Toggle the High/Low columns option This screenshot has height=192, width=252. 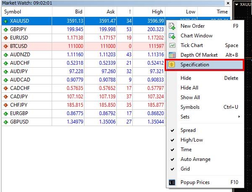(x=192, y=140)
